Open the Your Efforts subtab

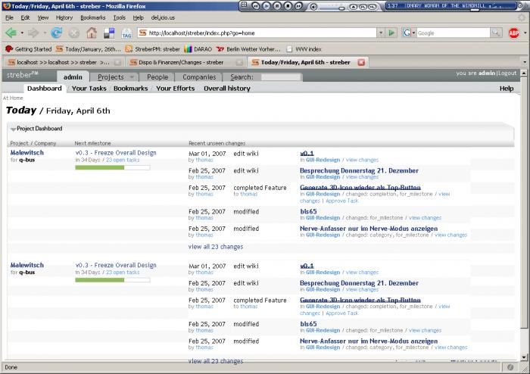[175, 89]
